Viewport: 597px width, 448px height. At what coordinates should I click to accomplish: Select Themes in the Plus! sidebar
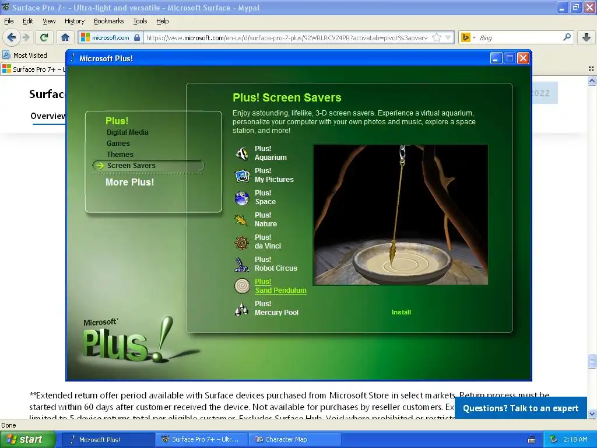coord(120,154)
